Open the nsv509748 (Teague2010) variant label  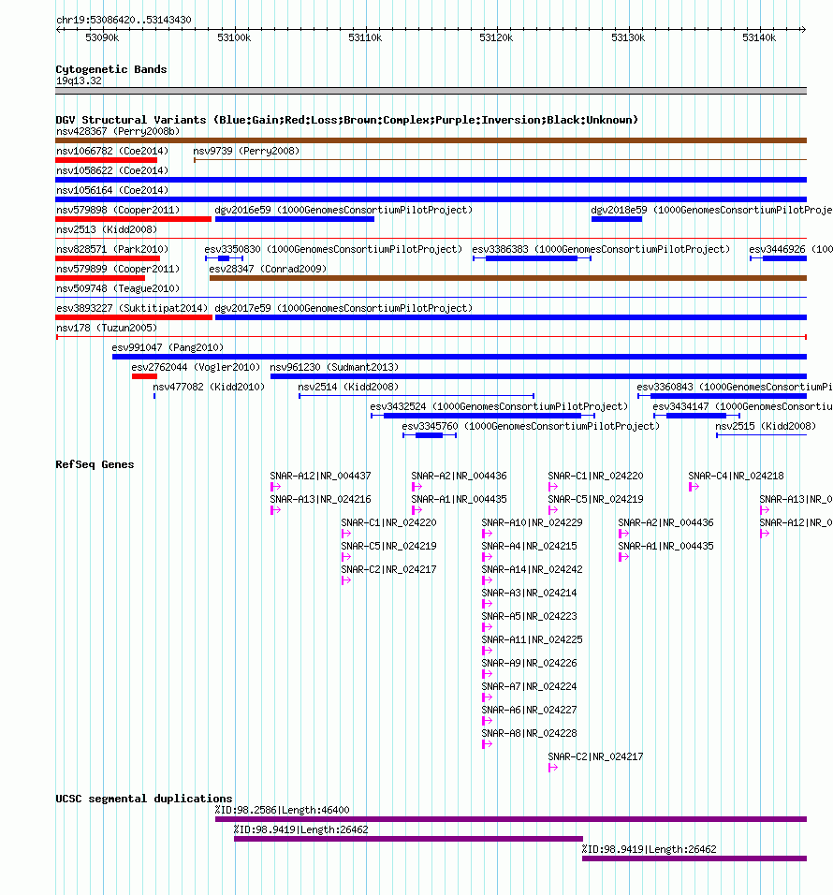tap(118, 288)
